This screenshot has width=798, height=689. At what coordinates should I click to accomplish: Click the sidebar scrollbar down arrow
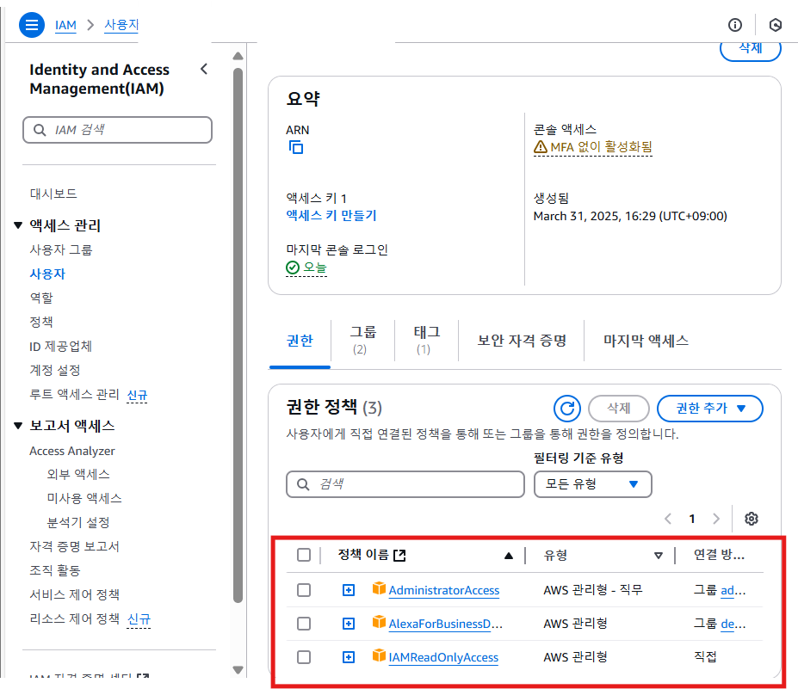[x=238, y=670]
